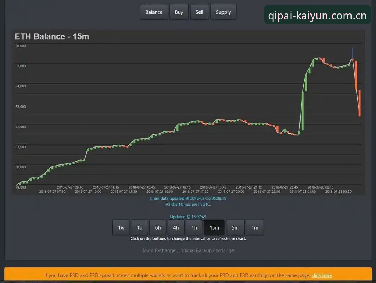Click the 'Chart data updated @' timestamp text
The width and height of the screenshot is (376, 283).
click(x=188, y=198)
